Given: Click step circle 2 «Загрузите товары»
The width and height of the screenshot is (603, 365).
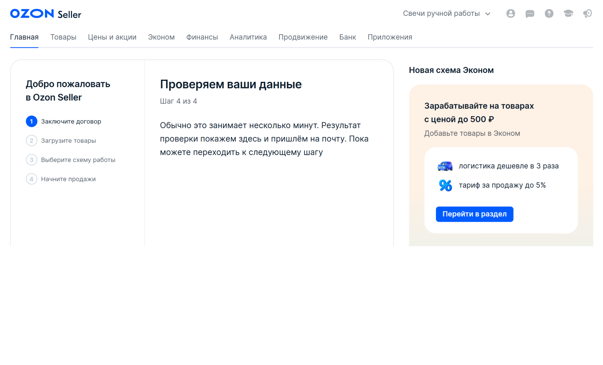Looking at the screenshot, I should [32, 141].
